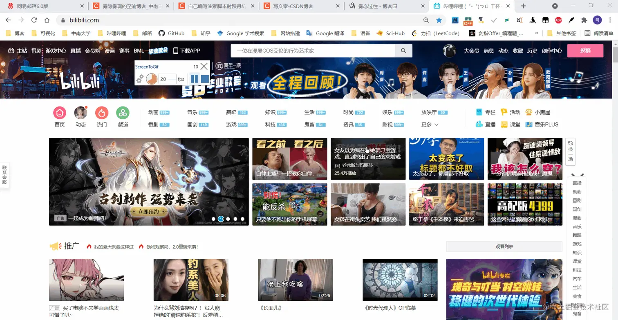The image size is (618, 320).
Task: Click the pink 投稿 upload button
Action: coord(585,51)
